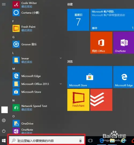Screen dimensions: 134x145
Task: Open the calendar tile showing 7
Action: click(x=78, y=20)
